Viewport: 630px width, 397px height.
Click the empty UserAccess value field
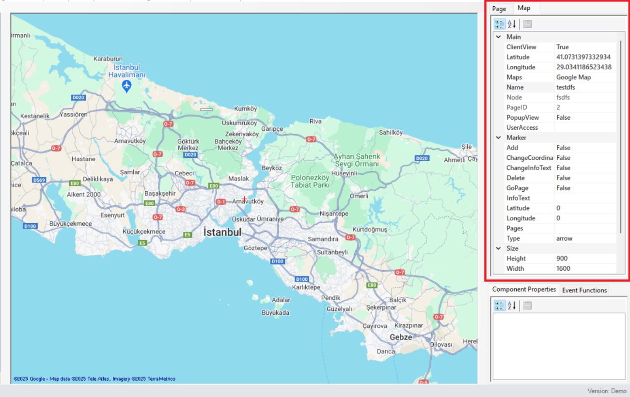pos(585,128)
